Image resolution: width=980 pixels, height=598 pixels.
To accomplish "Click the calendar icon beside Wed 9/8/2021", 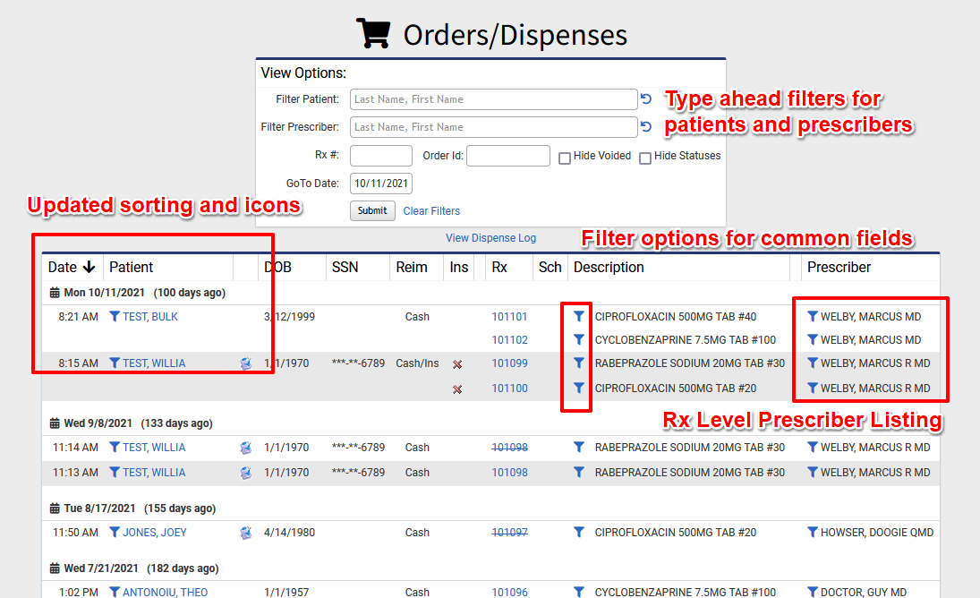I will click(x=54, y=422).
